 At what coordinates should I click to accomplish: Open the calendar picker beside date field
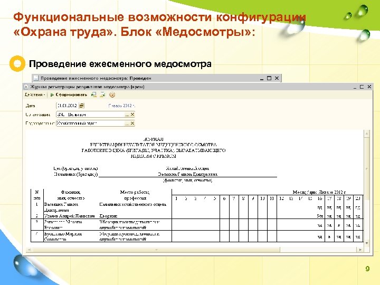[x=82, y=106]
